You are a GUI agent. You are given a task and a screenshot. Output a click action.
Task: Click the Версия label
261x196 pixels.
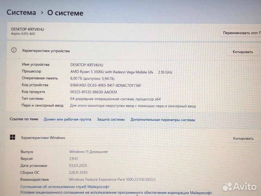[26, 159]
